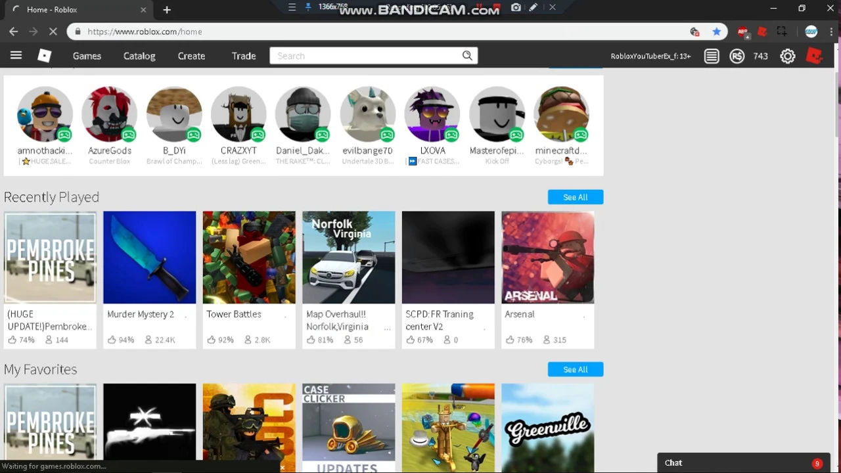Open Masterofepi... friend avatar
The height and width of the screenshot is (473, 841).
pyautogui.click(x=497, y=114)
